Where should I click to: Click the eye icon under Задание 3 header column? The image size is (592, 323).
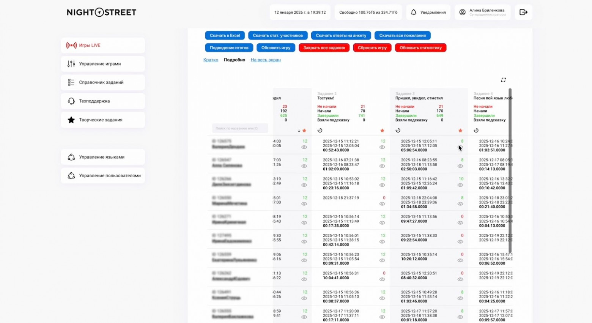(460, 147)
